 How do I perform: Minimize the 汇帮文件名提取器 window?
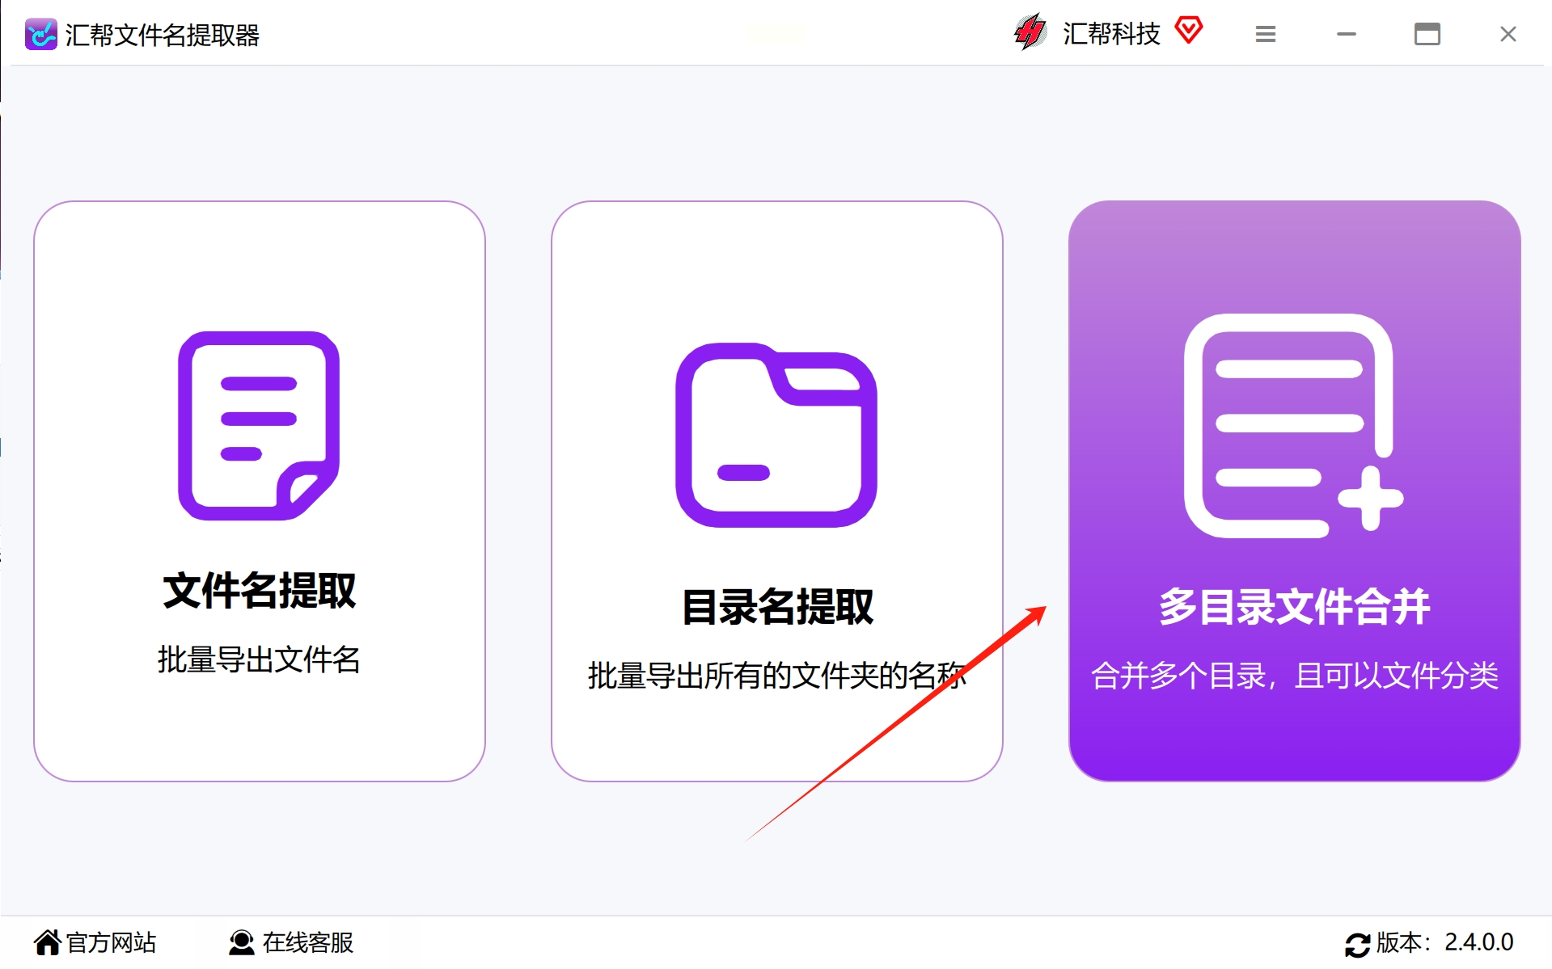tap(1347, 34)
